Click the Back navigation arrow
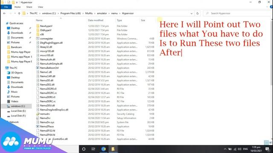The height and width of the screenshot is (153, 273). coord(5,13)
